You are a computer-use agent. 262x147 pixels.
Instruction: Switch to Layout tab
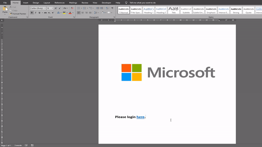(47, 3)
